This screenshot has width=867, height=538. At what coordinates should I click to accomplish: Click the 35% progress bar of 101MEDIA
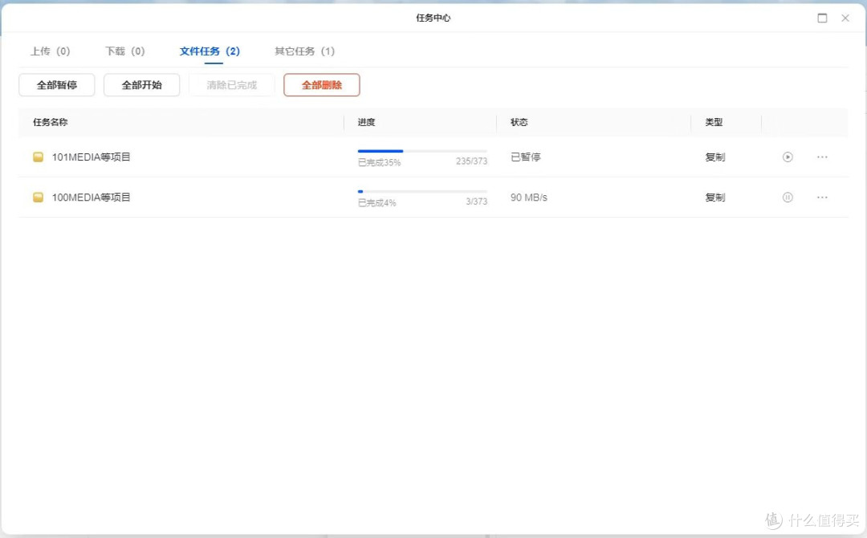click(422, 151)
